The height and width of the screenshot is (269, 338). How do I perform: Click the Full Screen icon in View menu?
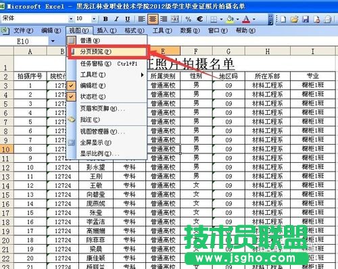[71, 143]
